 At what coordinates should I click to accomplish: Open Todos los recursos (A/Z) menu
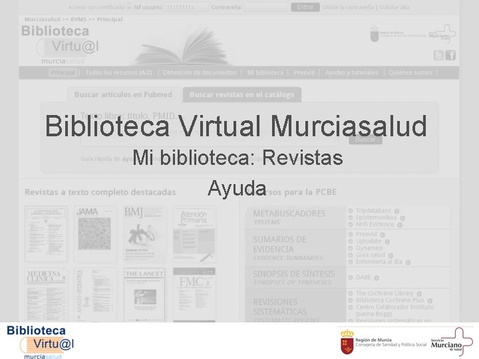119,72
